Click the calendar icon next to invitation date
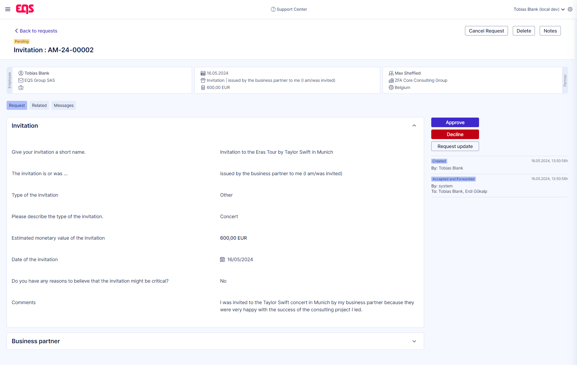Viewport: 577px width, 365px height. [x=222, y=259]
